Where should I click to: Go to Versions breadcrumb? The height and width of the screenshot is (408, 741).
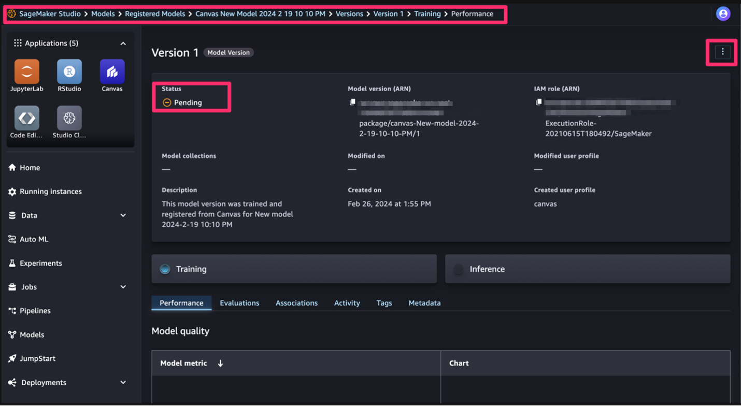pos(349,14)
